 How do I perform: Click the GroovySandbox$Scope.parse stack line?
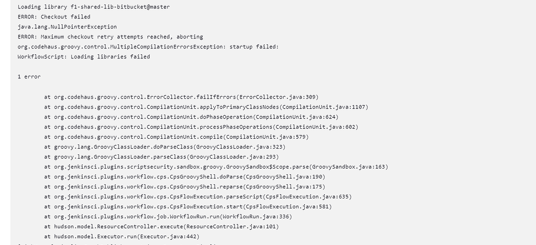(216, 166)
